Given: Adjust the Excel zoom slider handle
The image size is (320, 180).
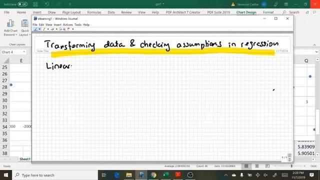Looking at the screenshot, I should [291, 166].
